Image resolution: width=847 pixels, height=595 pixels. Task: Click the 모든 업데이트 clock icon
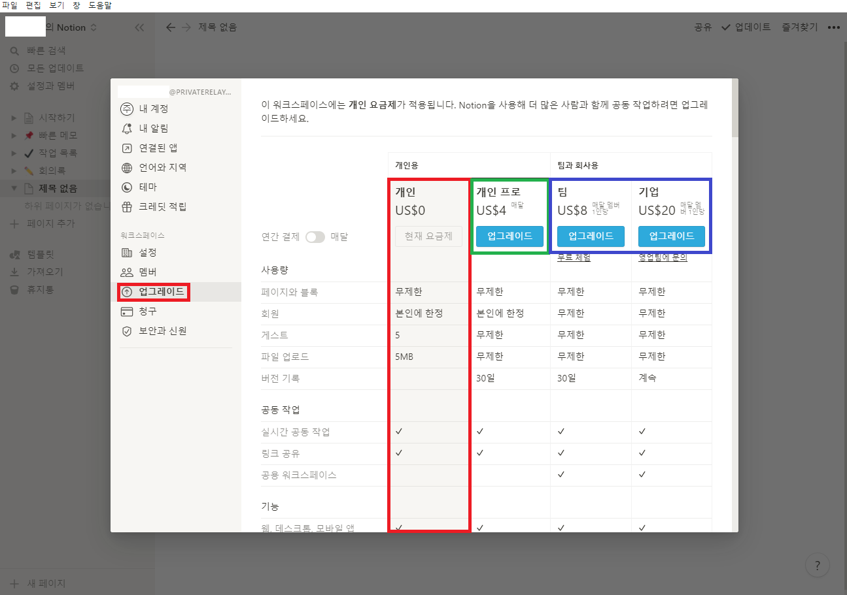(x=14, y=68)
